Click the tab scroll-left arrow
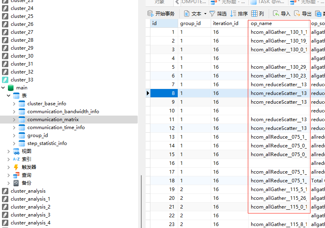This screenshot has height=228, width=325. (x=177, y=2)
